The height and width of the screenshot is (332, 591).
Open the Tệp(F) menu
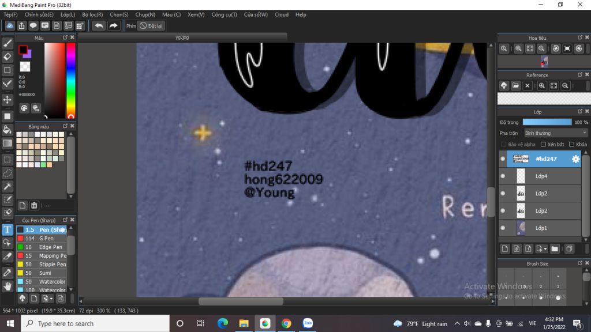(x=10, y=14)
